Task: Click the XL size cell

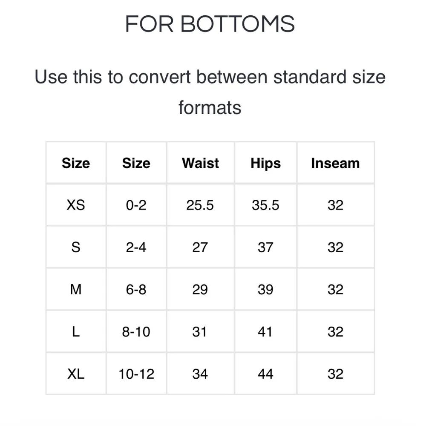Action: coord(76,374)
